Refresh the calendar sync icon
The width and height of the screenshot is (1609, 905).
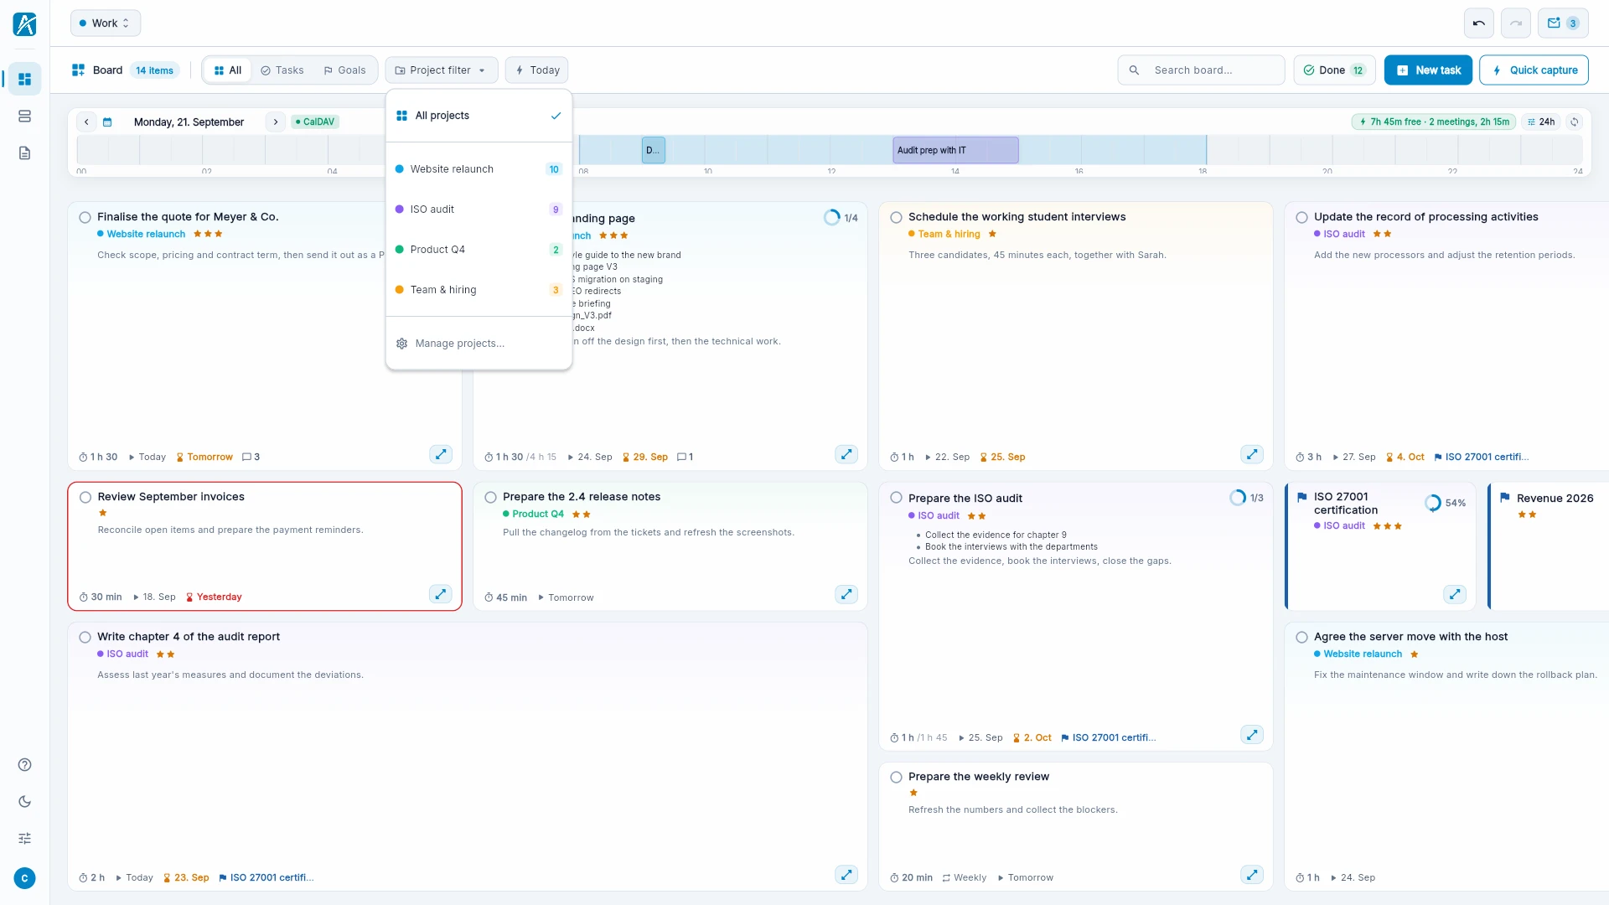click(1575, 122)
